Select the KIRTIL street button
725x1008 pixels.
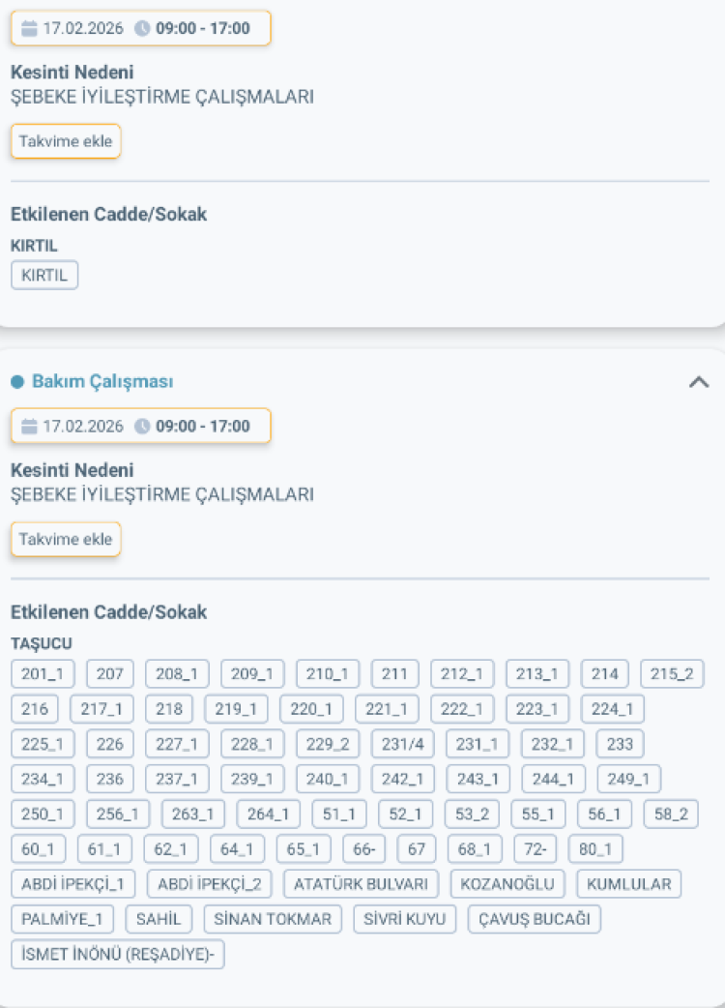coord(44,275)
